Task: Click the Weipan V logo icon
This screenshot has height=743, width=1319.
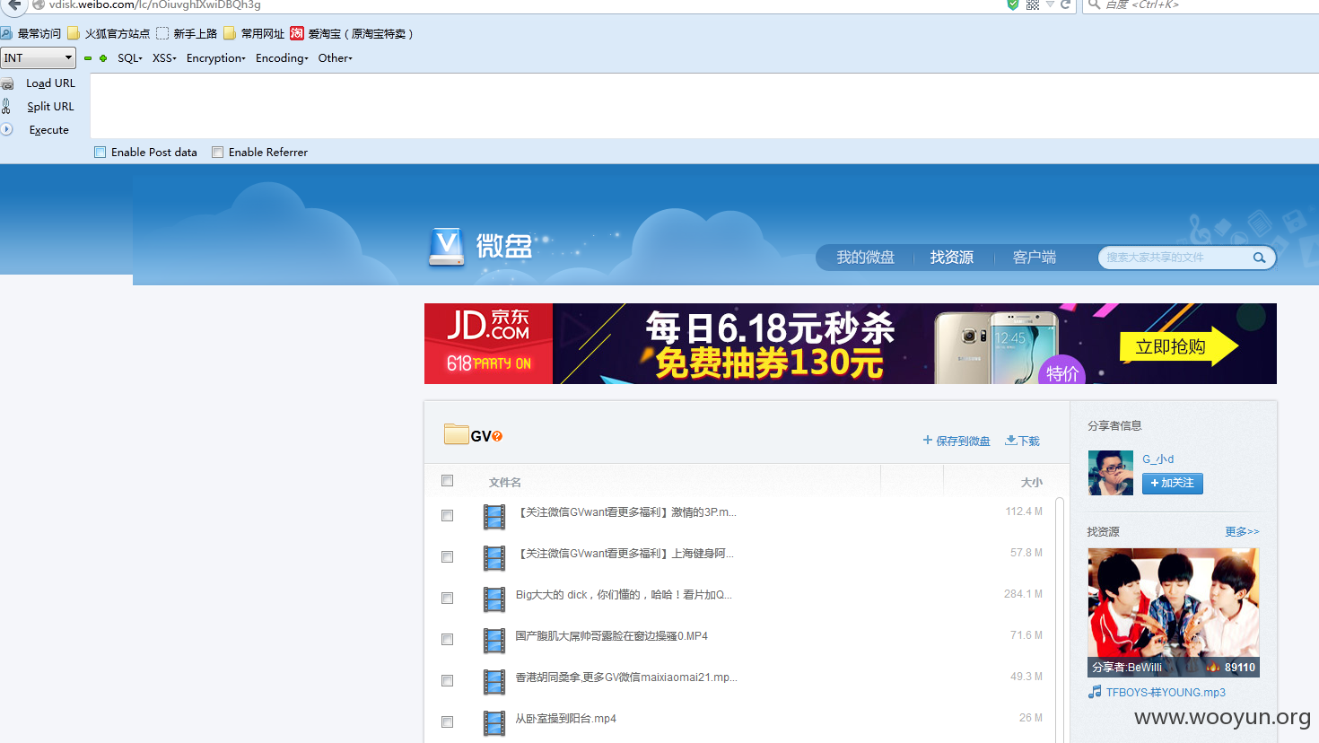Action: (446, 247)
